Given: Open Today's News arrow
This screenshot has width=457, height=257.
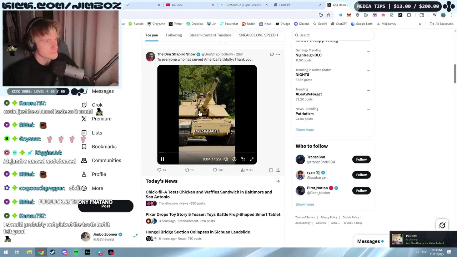Looking at the screenshot, I should (x=278, y=181).
